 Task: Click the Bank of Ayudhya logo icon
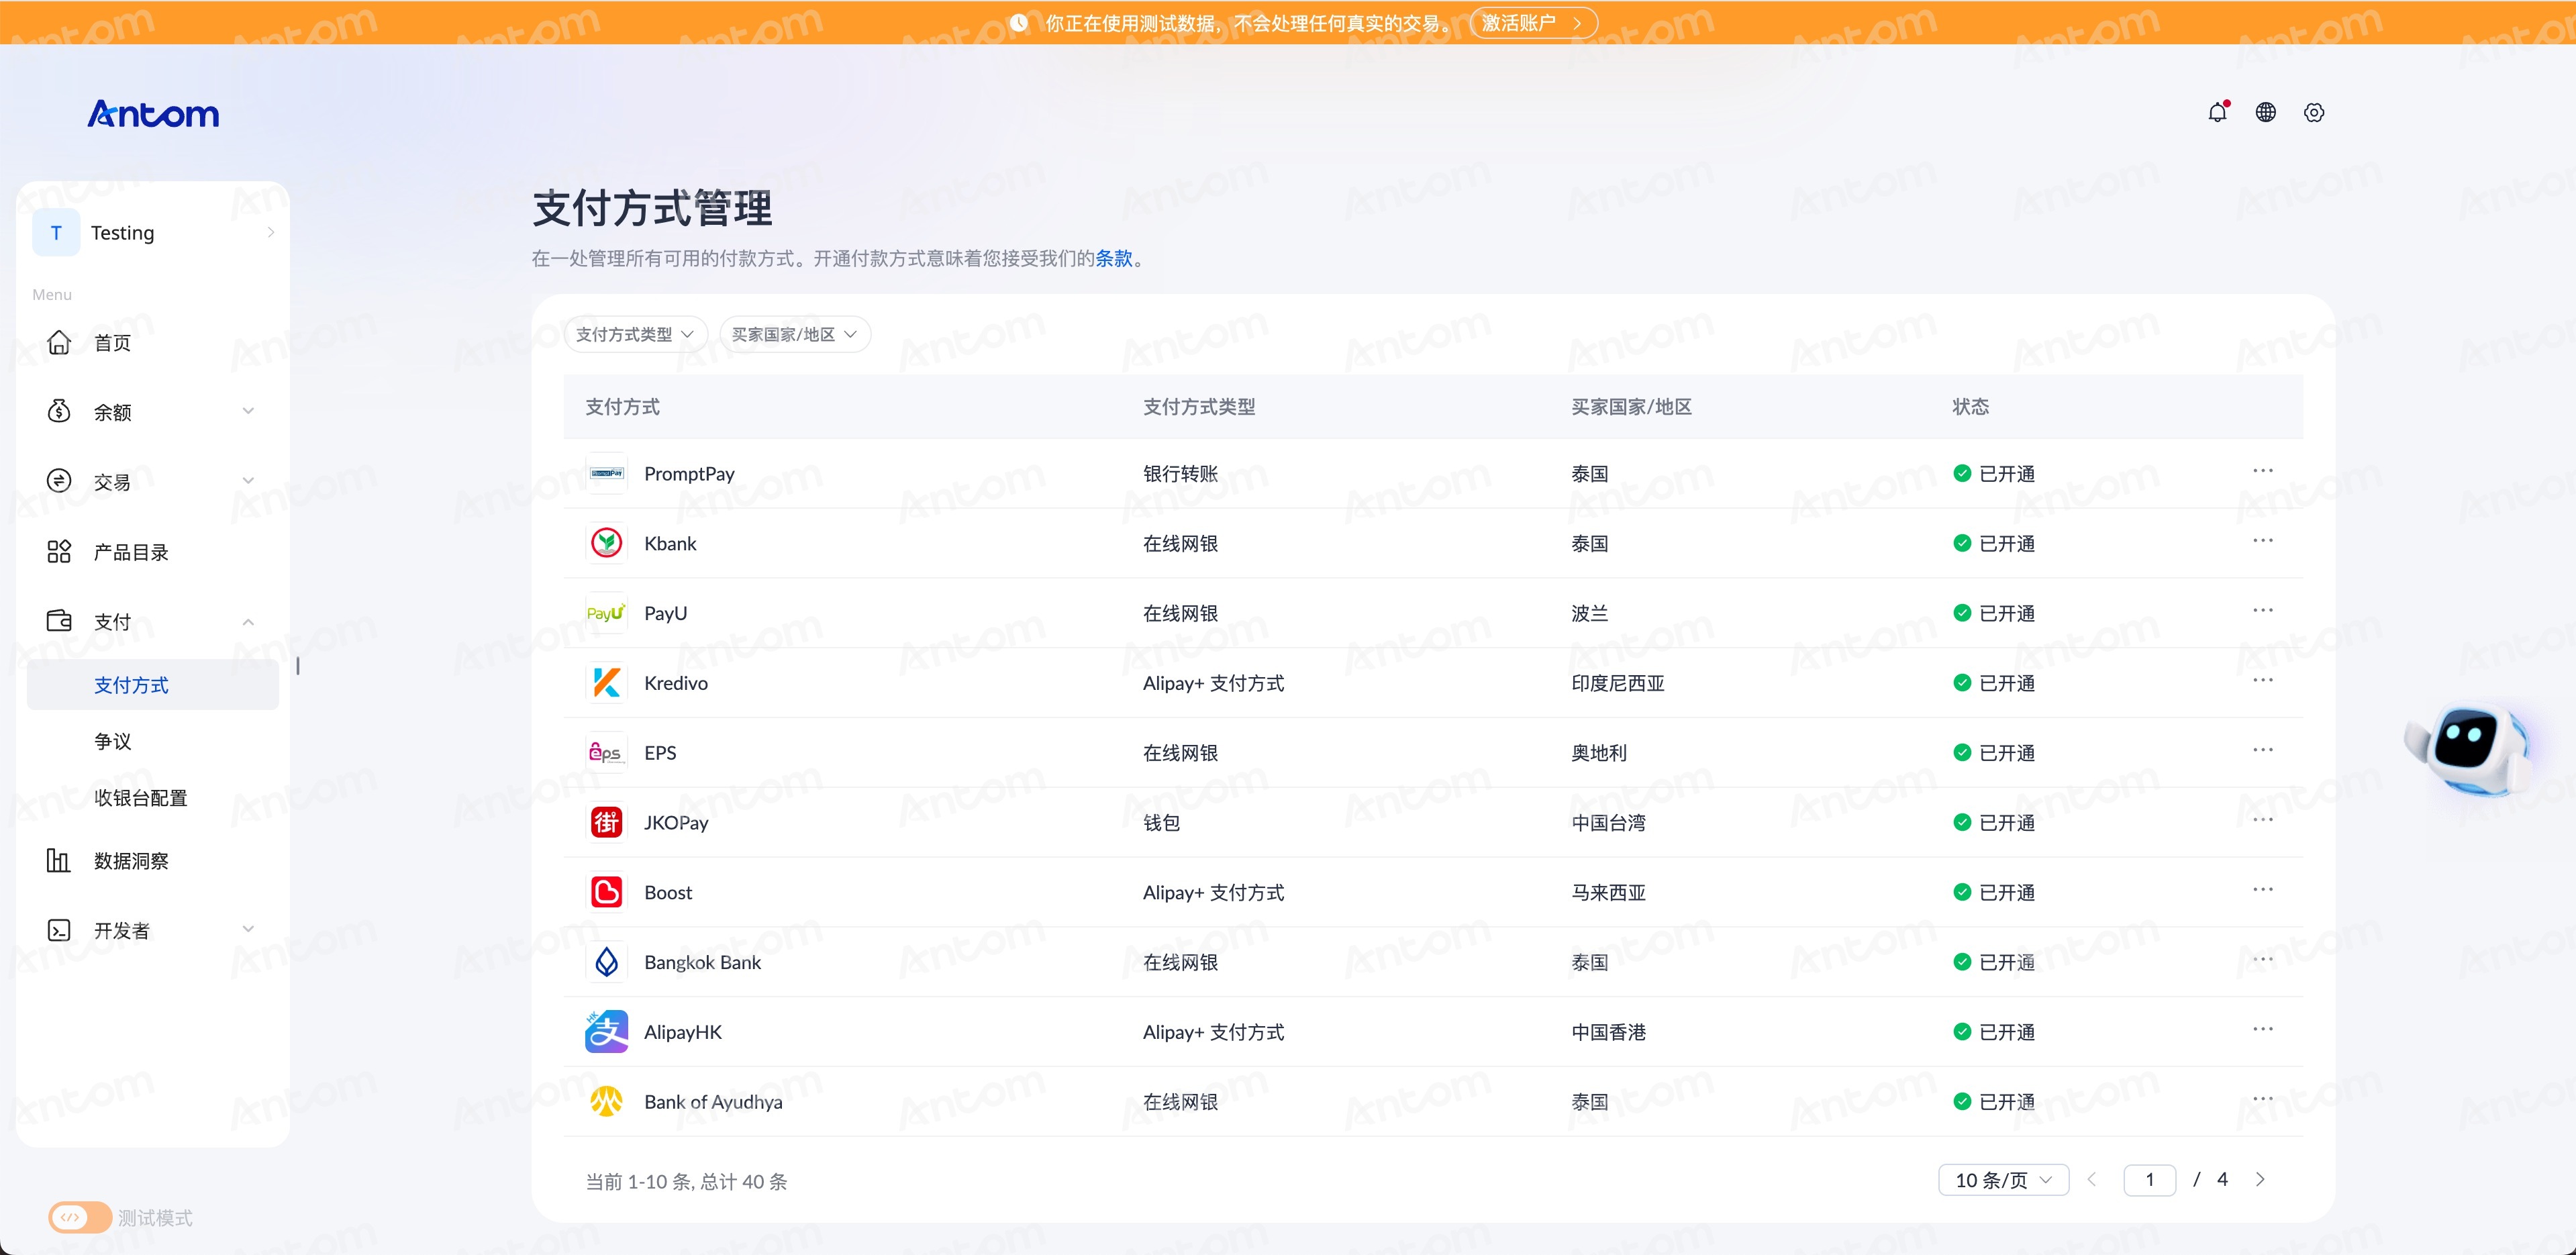click(x=606, y=1102)
